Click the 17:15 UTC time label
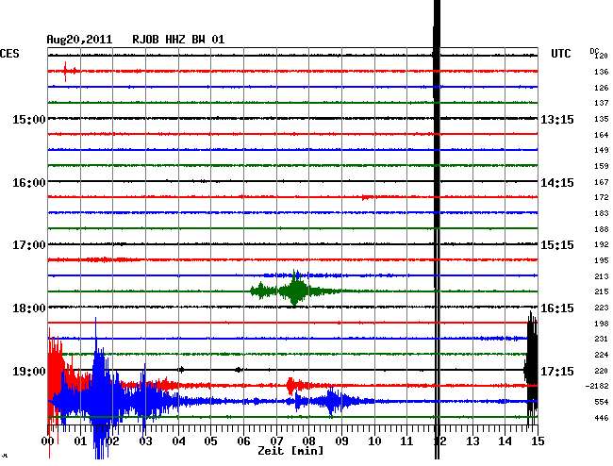 pyautogui.click(x=557, y=371)
